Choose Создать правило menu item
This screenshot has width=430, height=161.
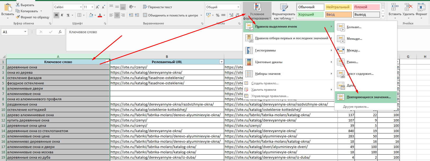pyautogui.click(x=289, y=83)
